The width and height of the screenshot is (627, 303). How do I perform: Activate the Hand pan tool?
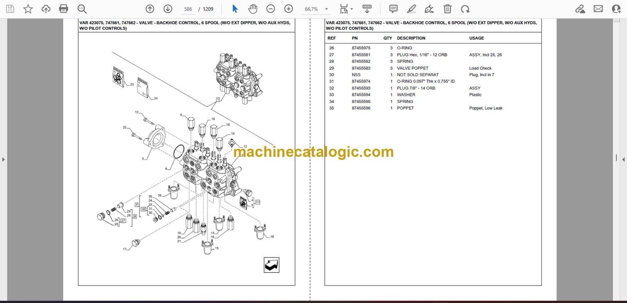click(252, 9)
